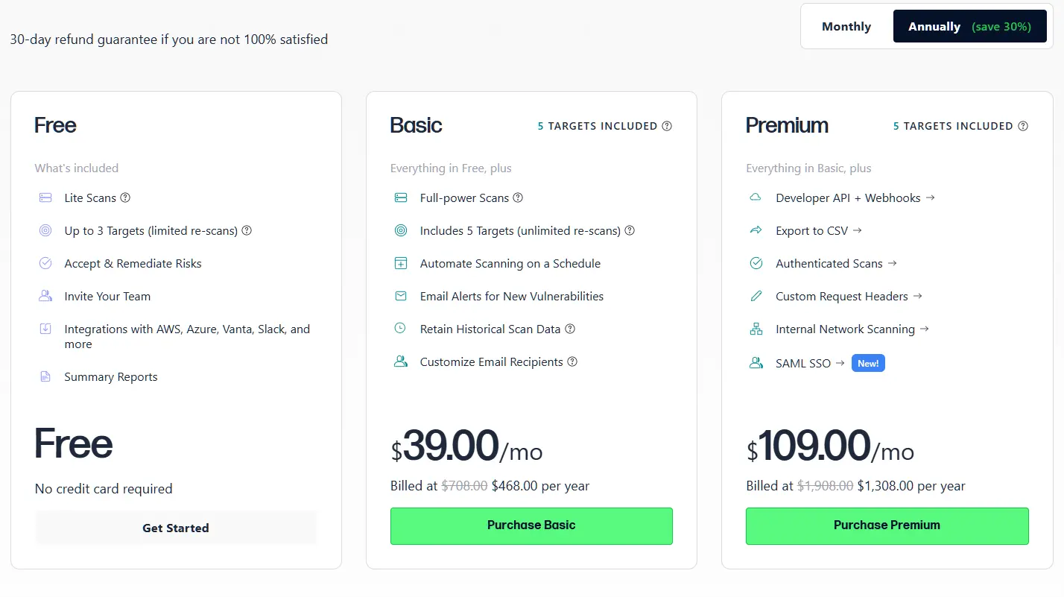Click info icon after Includes 5 Targets
1064x597 pixels.
[630, 231]
